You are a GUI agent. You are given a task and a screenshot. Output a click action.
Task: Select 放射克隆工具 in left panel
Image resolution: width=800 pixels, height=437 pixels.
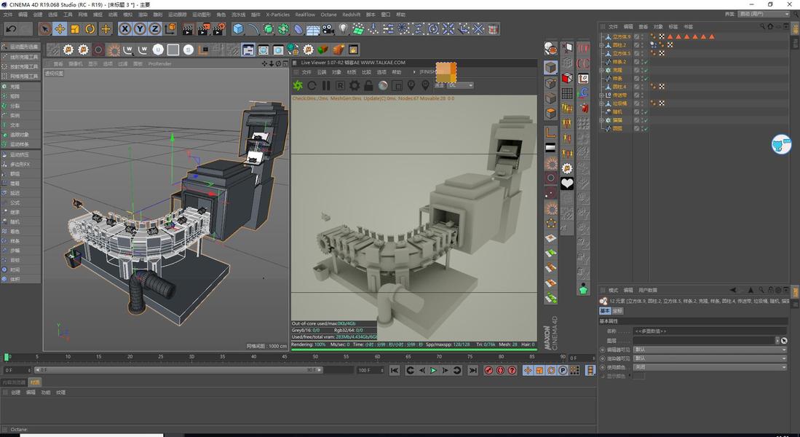click(20, 67)
